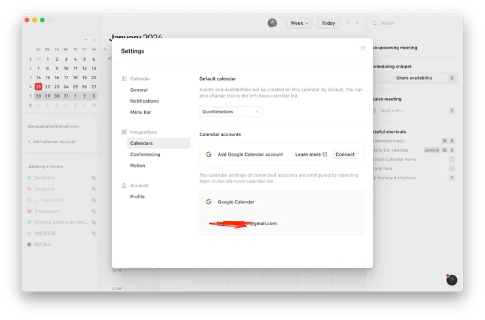485x320 pixels.
Task: Click Share availability button
Action: [414, 78]
